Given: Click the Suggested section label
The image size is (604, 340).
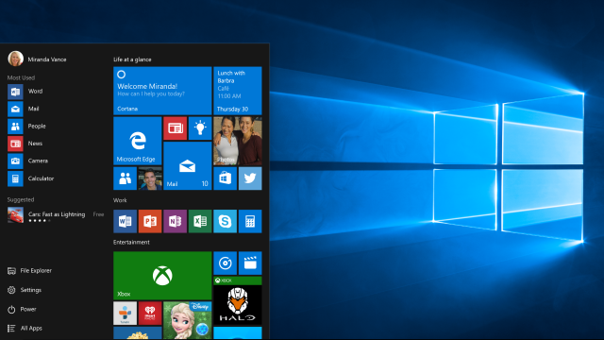Looking at the screenshot, I should (x=21, y=199).
